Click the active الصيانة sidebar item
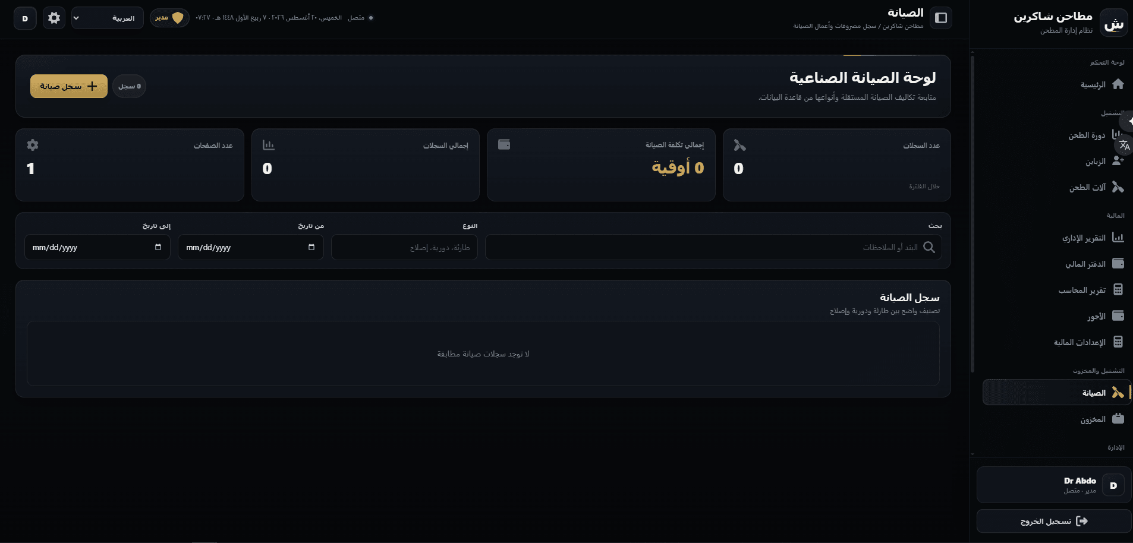The image size is (1133, 543). tap(1056, 393)
